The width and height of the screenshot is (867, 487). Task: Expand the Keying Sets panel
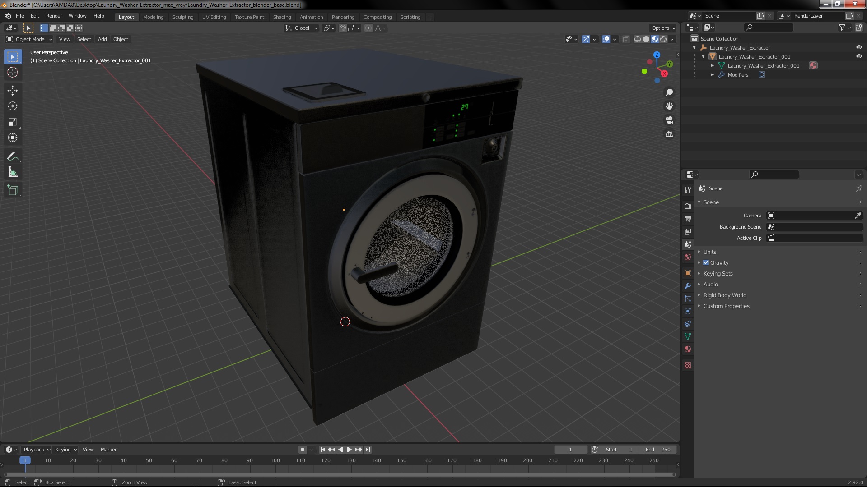(718, 274)
